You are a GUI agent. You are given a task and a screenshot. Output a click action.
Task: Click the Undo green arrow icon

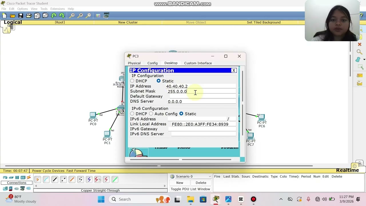click(x=53, y=15)
